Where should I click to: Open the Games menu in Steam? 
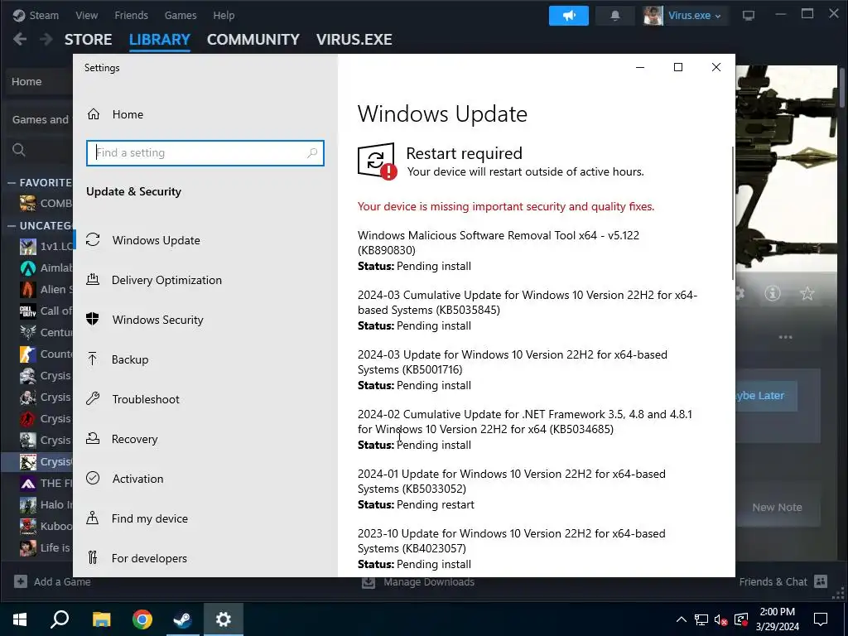click(x=181, y=15)
